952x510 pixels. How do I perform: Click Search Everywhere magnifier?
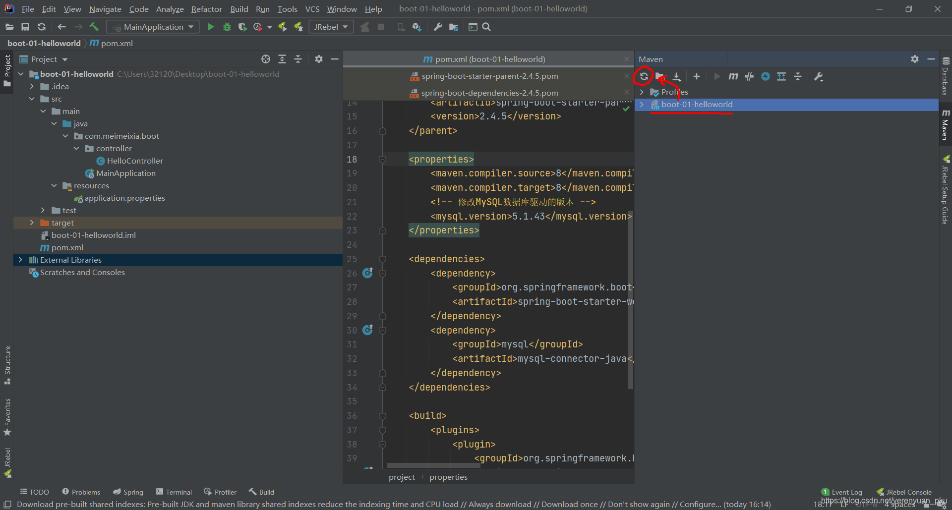point(486,27)
